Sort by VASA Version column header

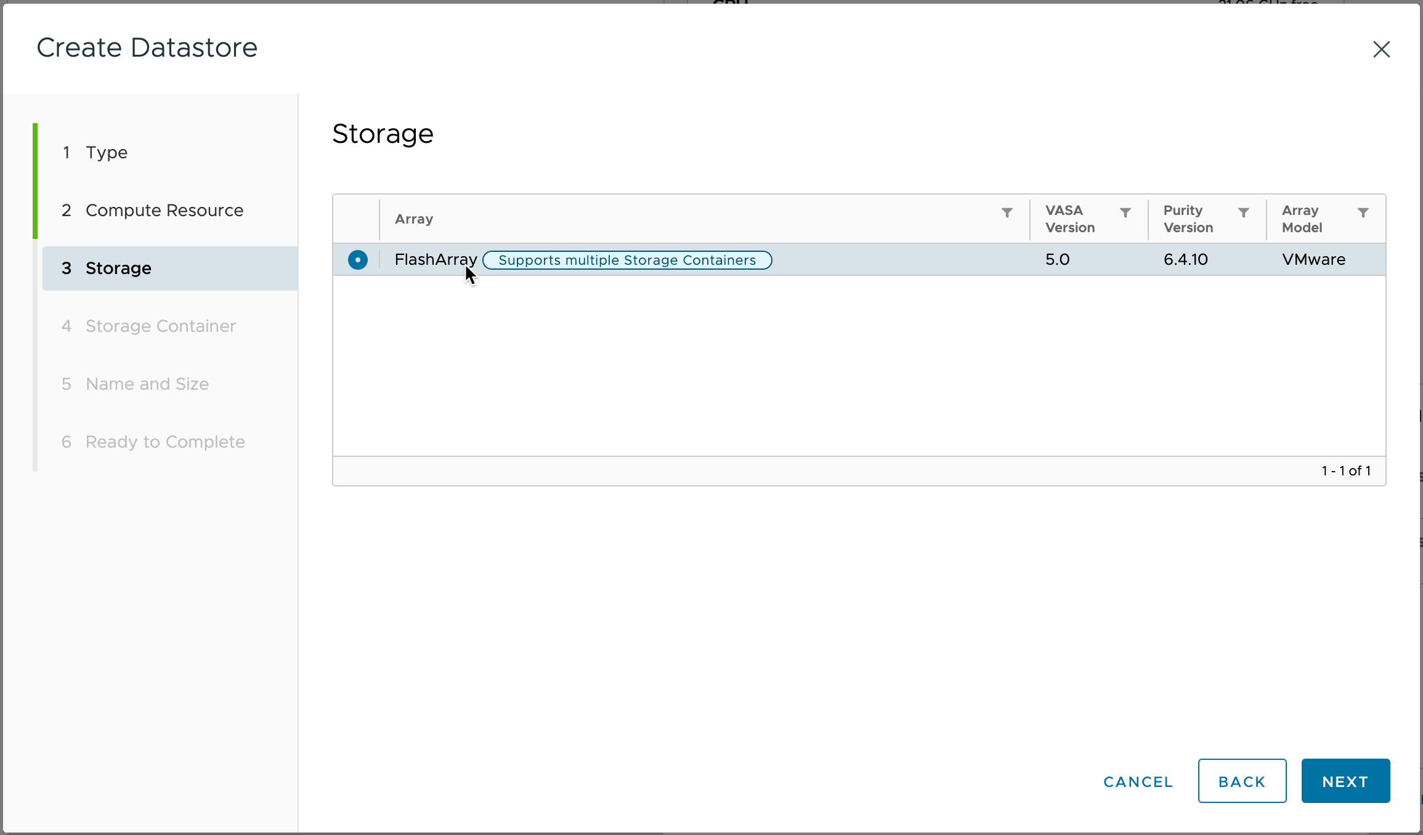(x=1069, y=219)
